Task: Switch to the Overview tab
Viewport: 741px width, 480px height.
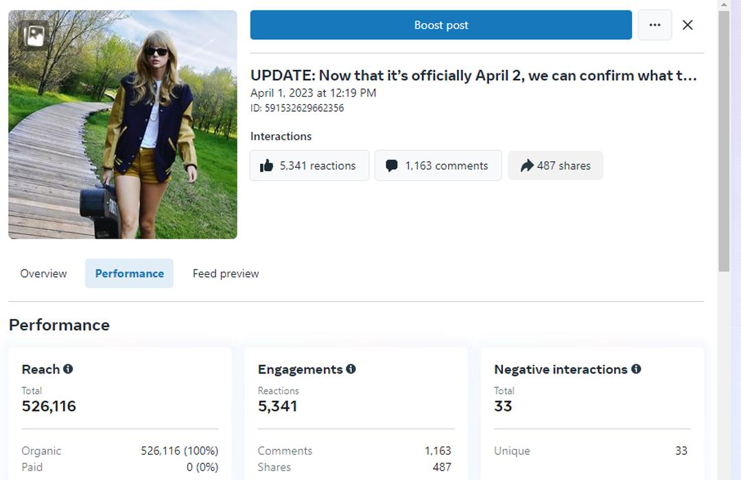Action: point(44,274)
